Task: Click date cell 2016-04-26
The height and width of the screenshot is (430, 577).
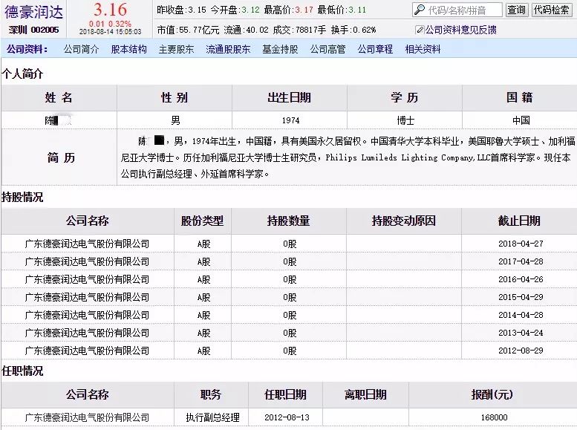Action: (x=521, y=279)
